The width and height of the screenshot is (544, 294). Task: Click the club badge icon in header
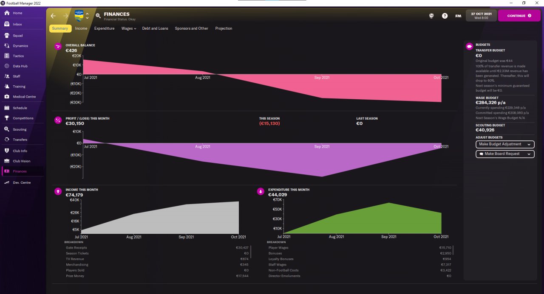[79, 16]
